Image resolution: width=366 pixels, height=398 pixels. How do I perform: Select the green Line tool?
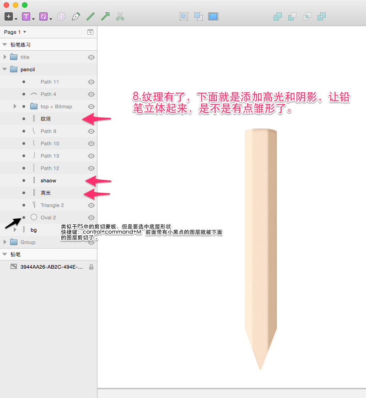(x=91, y=16)
